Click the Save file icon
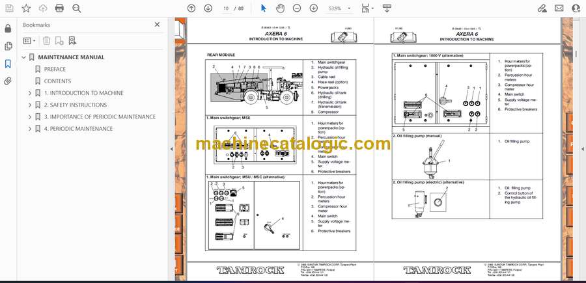This screenshot has height=283, width=586. [x=9, y=8]
